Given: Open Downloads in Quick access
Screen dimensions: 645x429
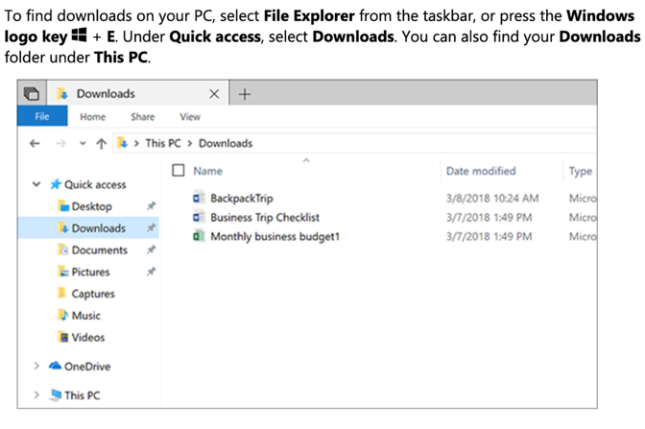Looking at the screenshot, I should point(99,228).
